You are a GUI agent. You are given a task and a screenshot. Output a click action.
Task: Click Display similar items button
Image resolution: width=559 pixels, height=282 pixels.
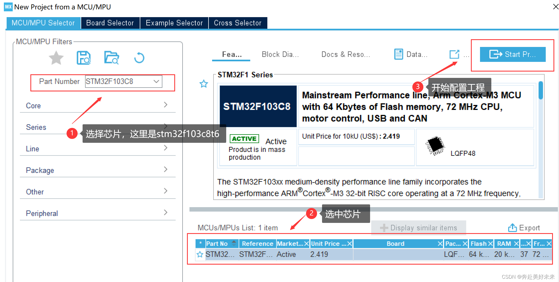tap(419, 228)
